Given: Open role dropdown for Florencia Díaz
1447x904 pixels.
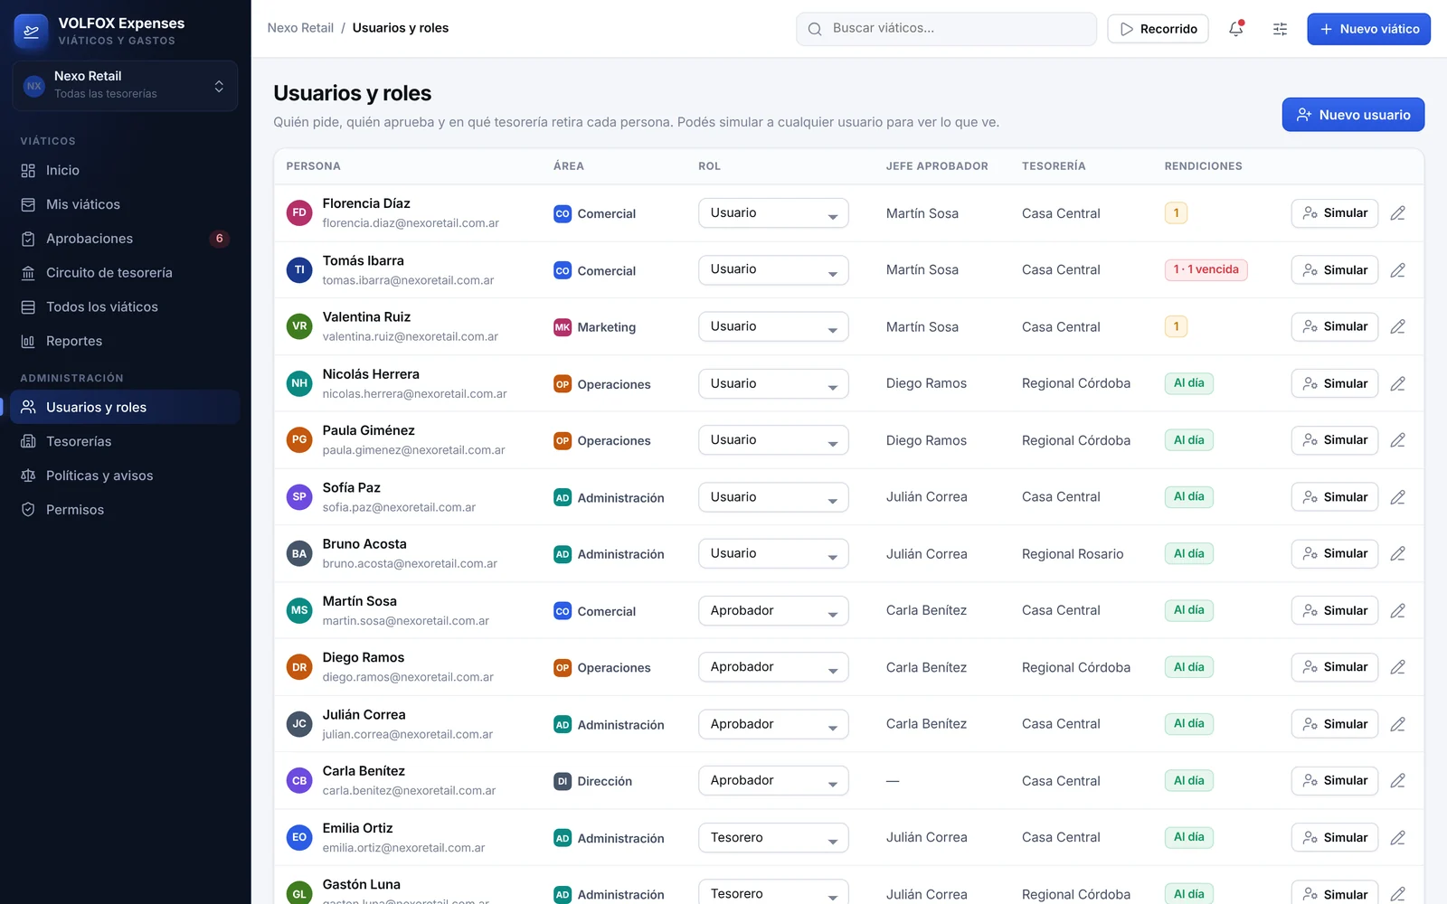Looking at the screenshot, I should click(x=773, y=213).
